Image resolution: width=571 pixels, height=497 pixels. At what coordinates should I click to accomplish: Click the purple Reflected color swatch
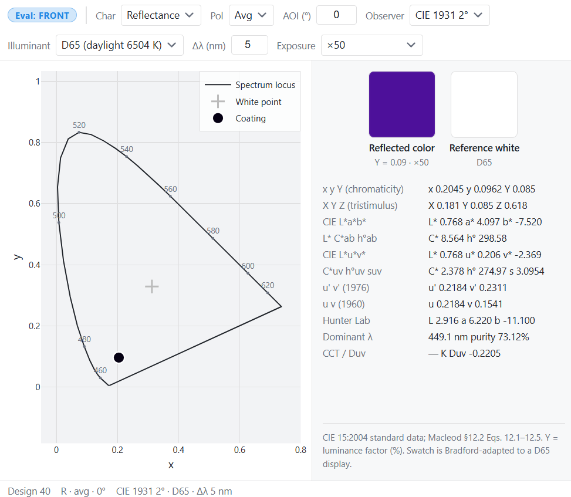point(401,104)
